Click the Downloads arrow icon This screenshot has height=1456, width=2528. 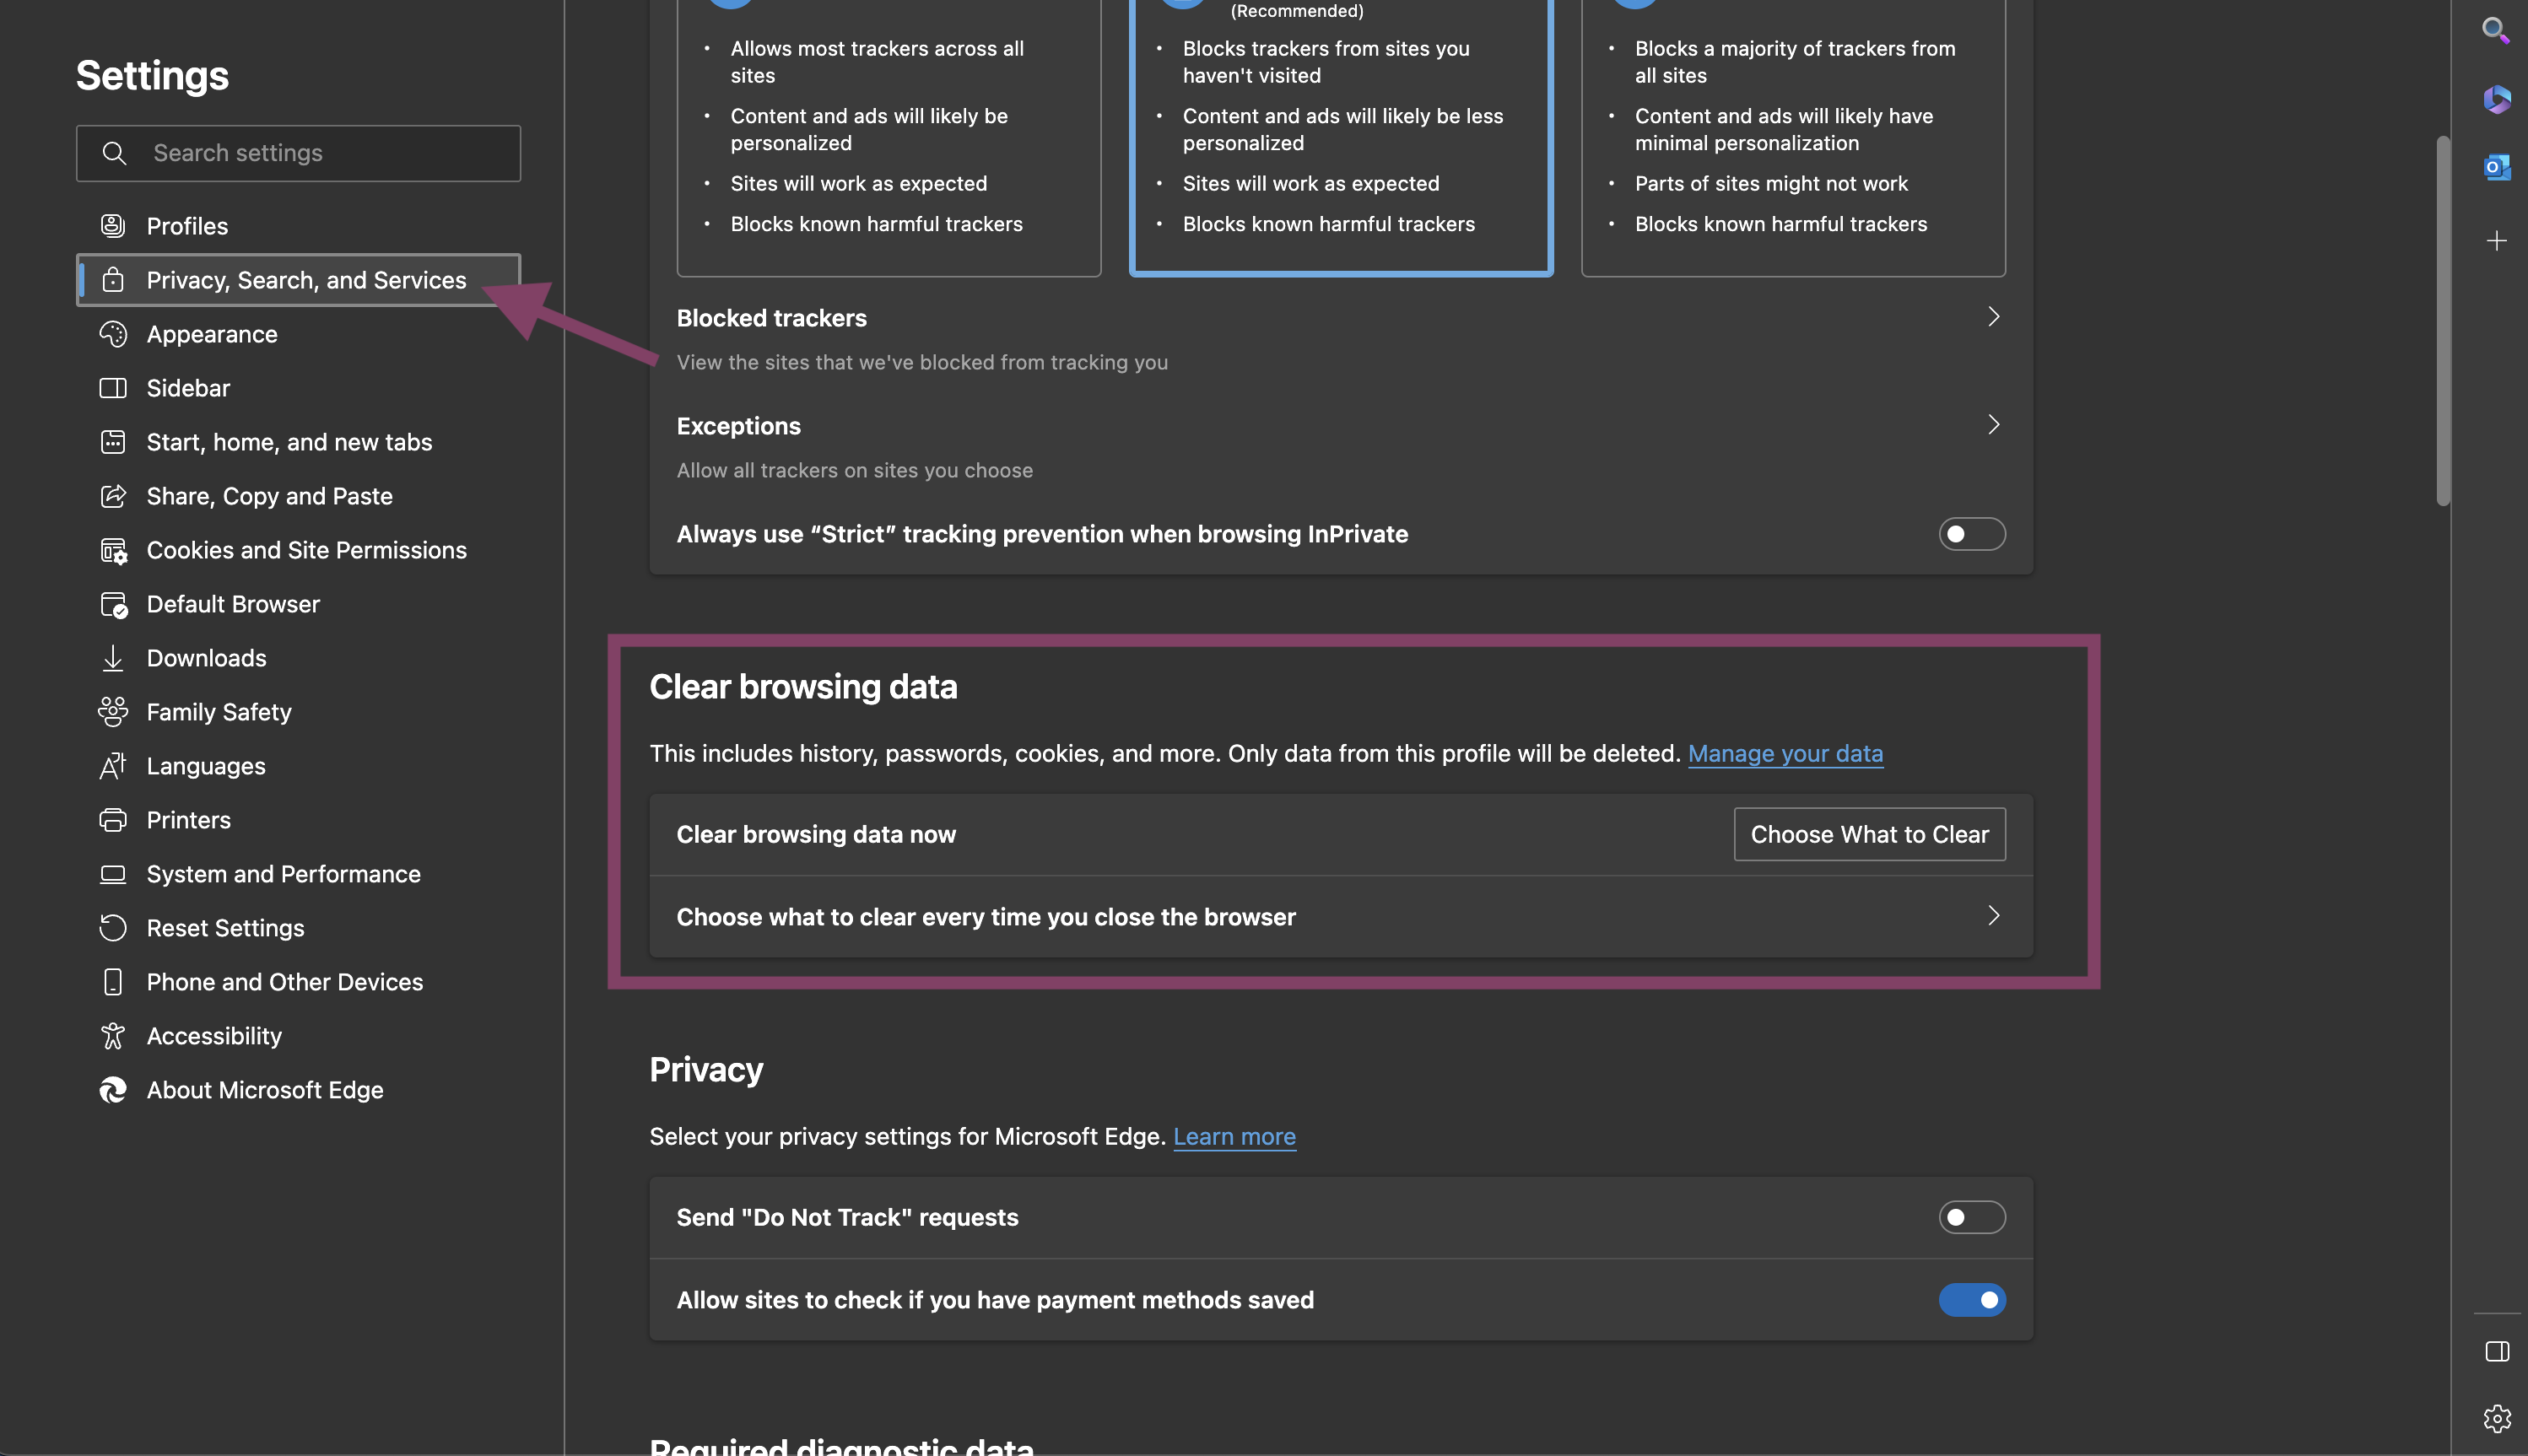pyautogui.click(x=113, y=658)
